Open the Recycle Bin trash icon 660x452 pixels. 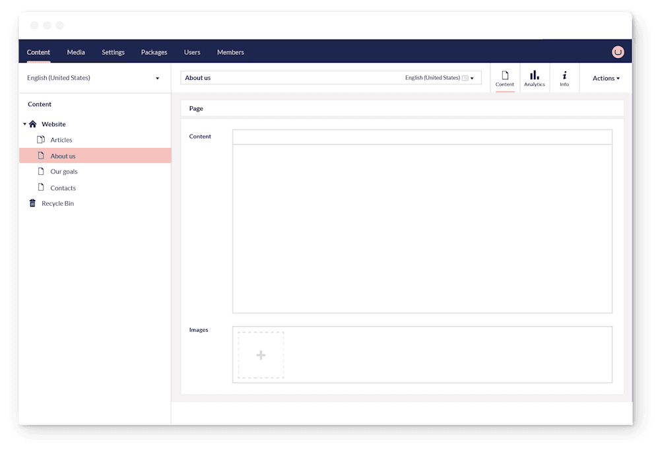32,203
